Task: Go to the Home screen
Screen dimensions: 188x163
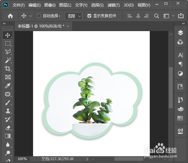Action: coord(10,16)
